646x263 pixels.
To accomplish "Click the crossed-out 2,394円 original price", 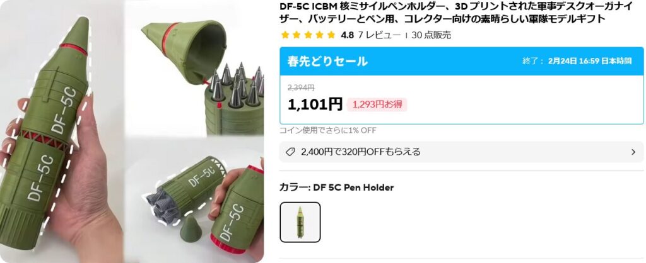I will pyautogui.click(x=301, y=87).
